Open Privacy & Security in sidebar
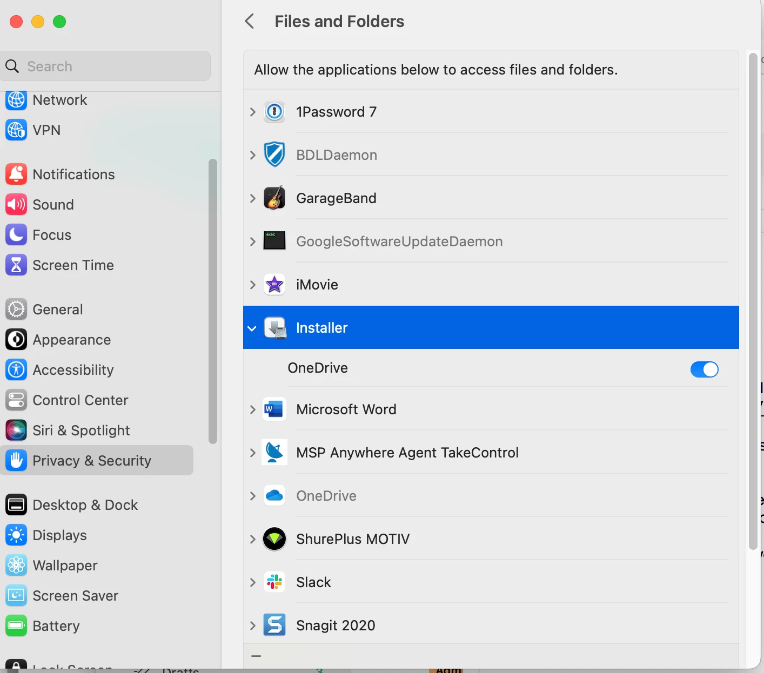 [97, 460]
